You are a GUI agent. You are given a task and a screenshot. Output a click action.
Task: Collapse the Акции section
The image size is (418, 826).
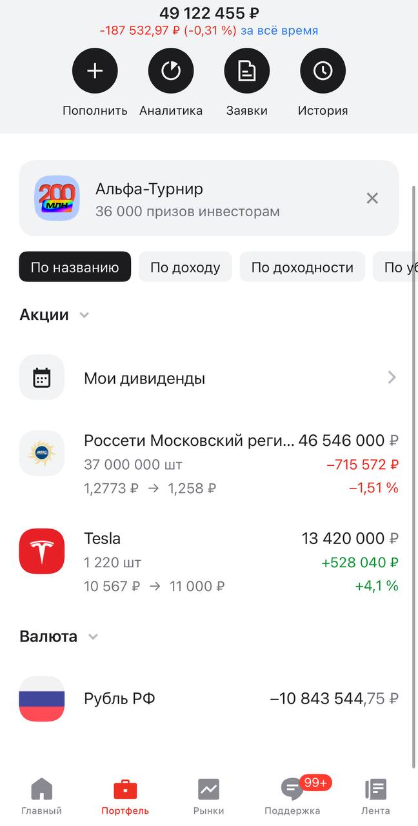click(84, 316)
